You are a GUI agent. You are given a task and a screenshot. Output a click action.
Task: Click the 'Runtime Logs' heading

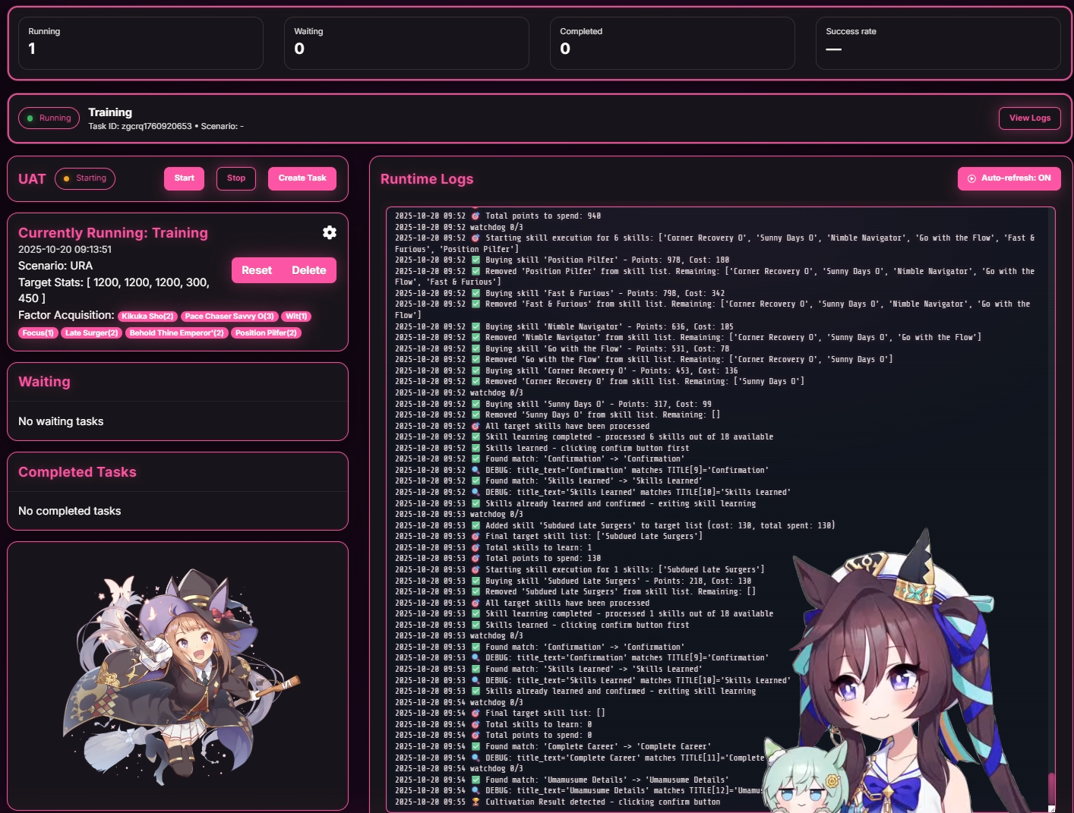427,179
